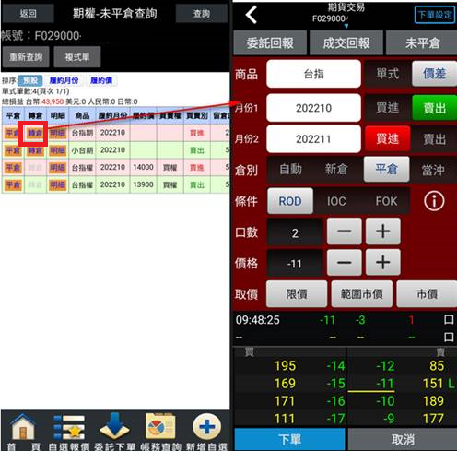Edit 口數 quantity field showing 2
The height and width of the screenshot is (451, 457).
(x=295, y=232)
